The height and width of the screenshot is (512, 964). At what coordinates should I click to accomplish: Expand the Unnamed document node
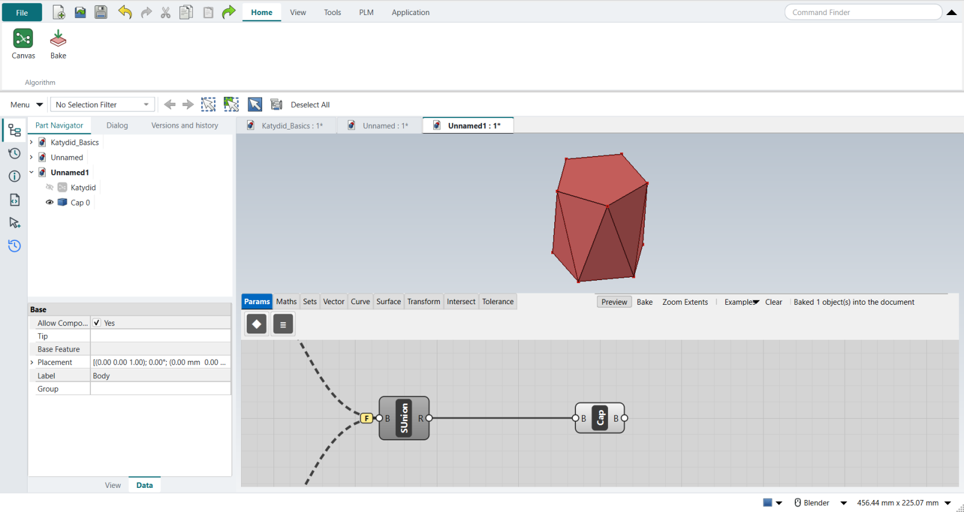(x=31, y=157)
